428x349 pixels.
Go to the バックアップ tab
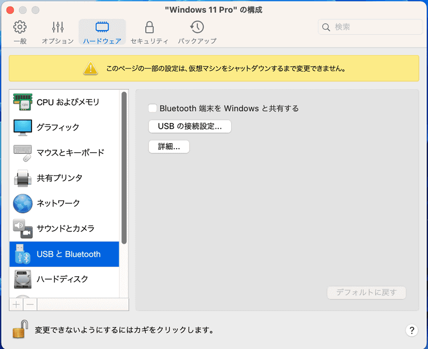[x=197, y=32]
